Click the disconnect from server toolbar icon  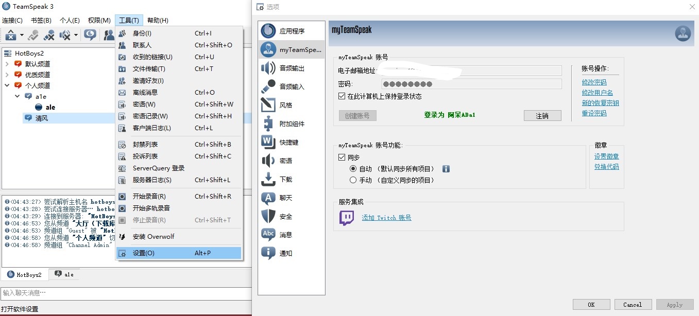click(x=11, y=35)
